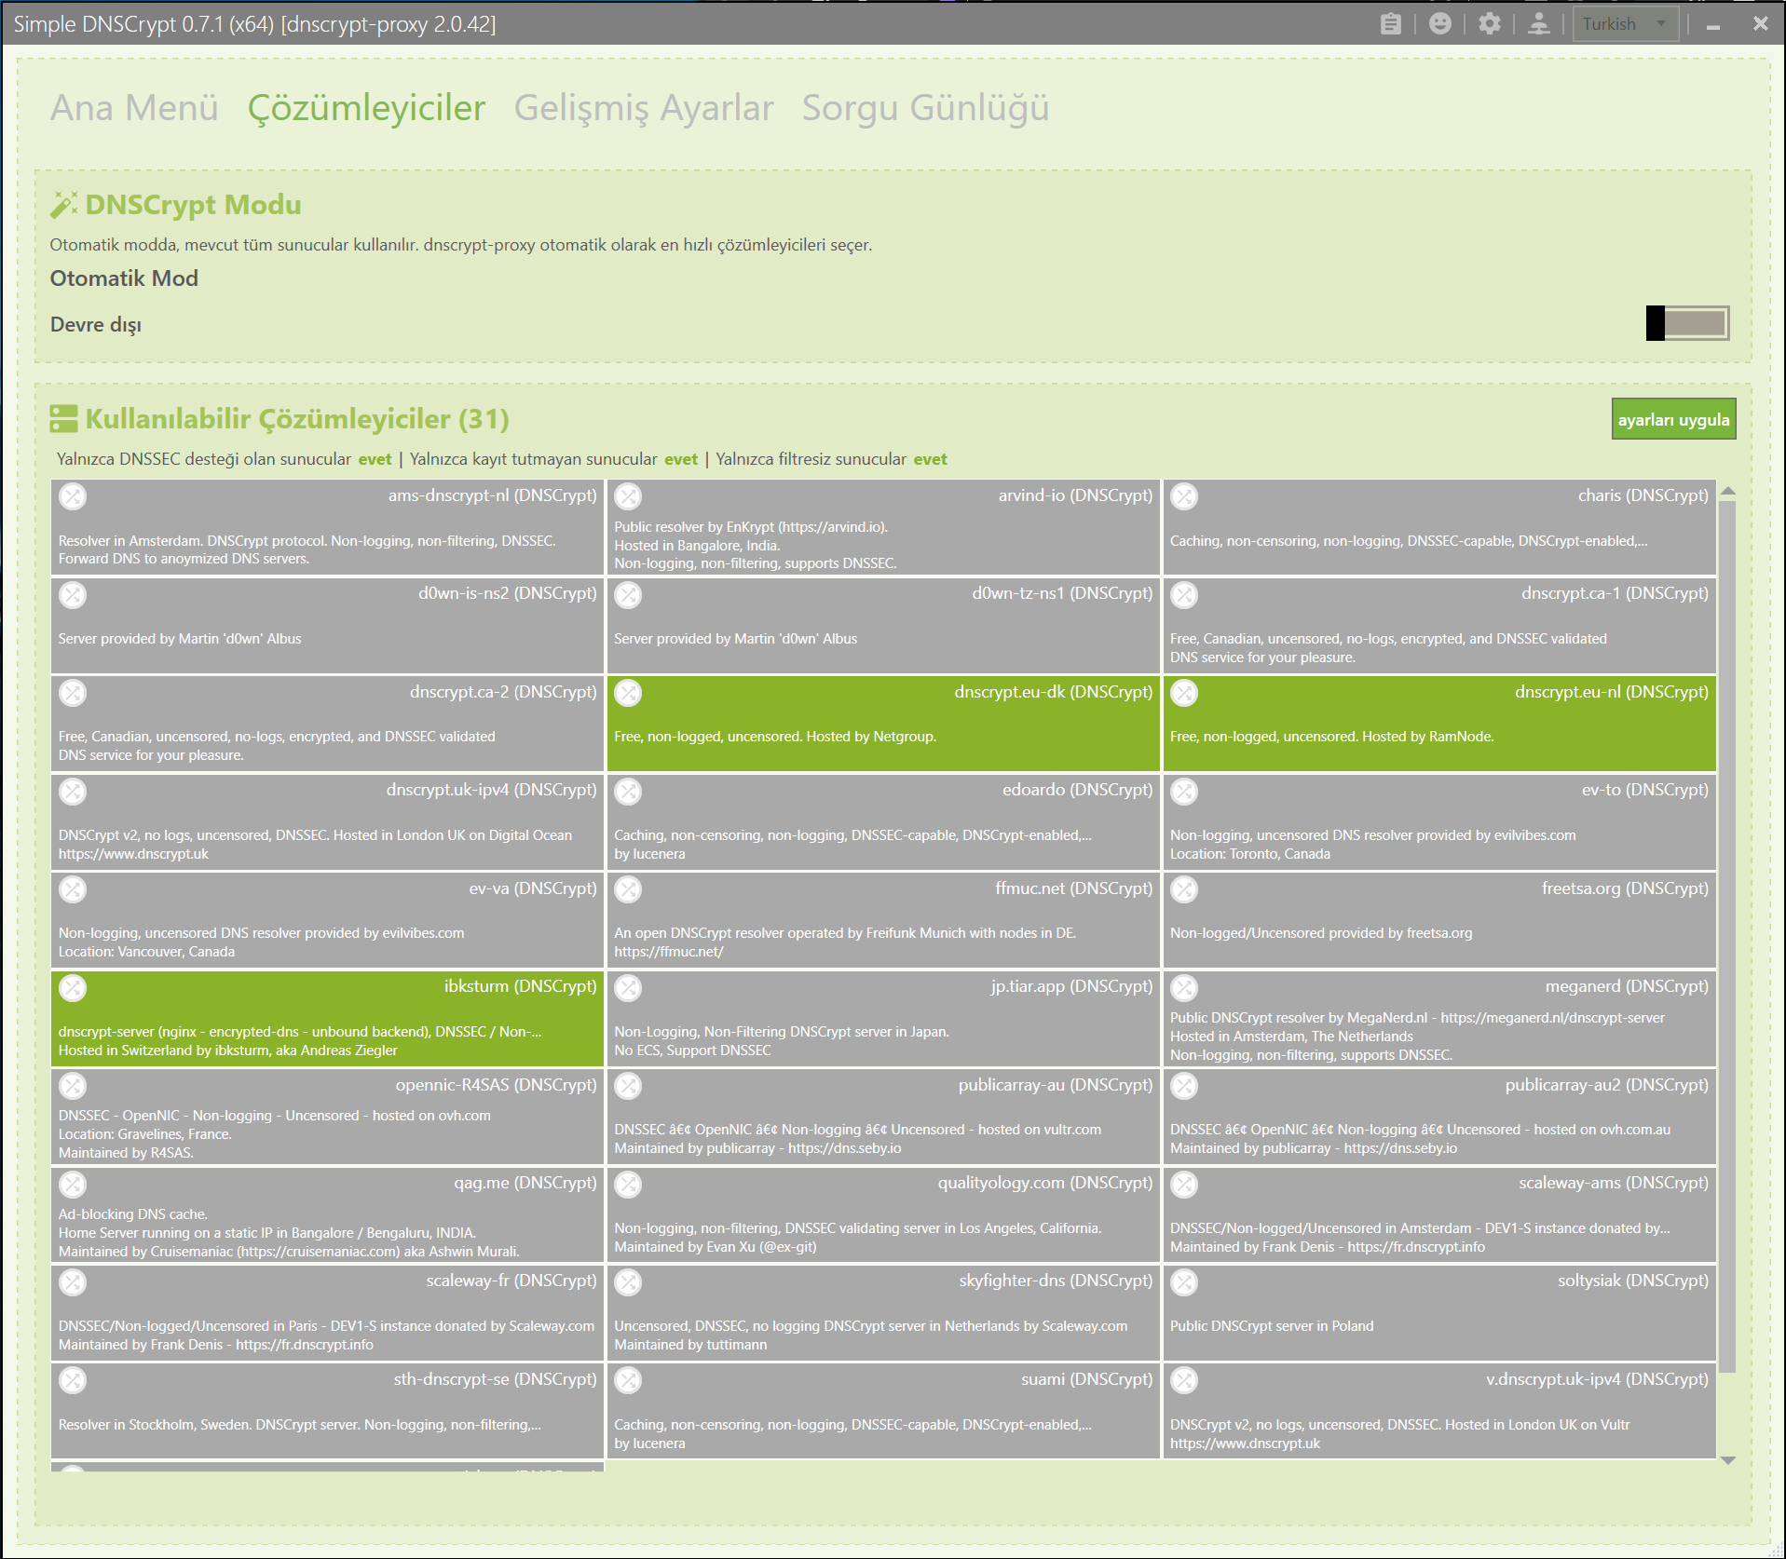The height and width of the screenshot is (1559, 1786).
Task: Select scaleway-fr (DNSCrypt) resolver name
Action: [x=511, y=1281]
